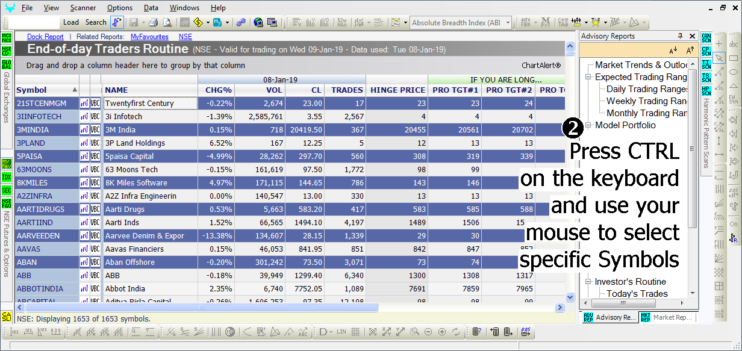
Task: Click the MCX NCX exchange sidebar icon
Action: click(7, 38)
